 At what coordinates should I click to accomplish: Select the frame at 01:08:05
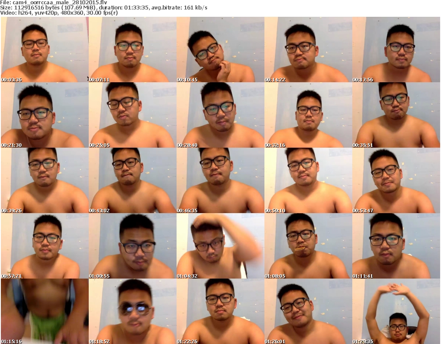(308, 246)
